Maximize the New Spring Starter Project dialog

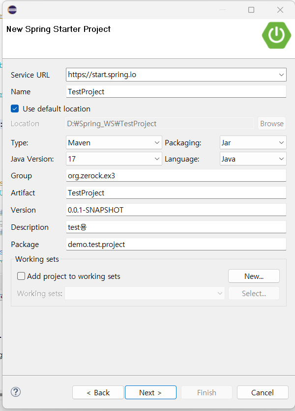[251, 10]
